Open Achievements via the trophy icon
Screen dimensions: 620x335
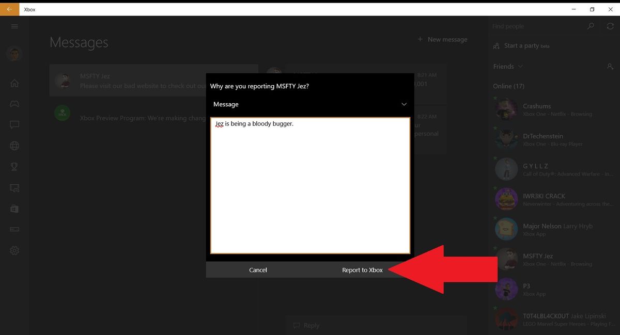14,166
